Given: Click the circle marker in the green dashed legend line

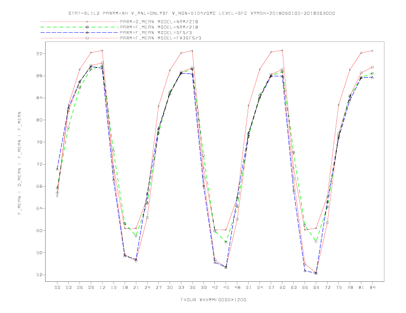Looking at the screenshot, I should coord(87,27).
